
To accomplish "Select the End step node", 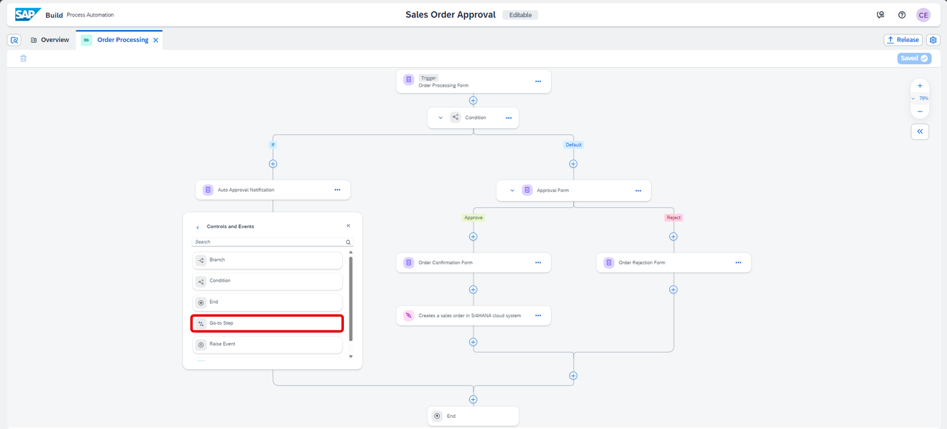I will (x=473, y=416).
